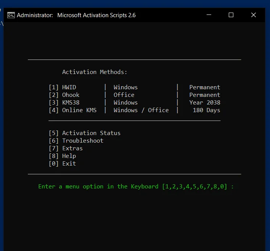
Task: Click the 'Year 2038' text
Action: [205, 103]
